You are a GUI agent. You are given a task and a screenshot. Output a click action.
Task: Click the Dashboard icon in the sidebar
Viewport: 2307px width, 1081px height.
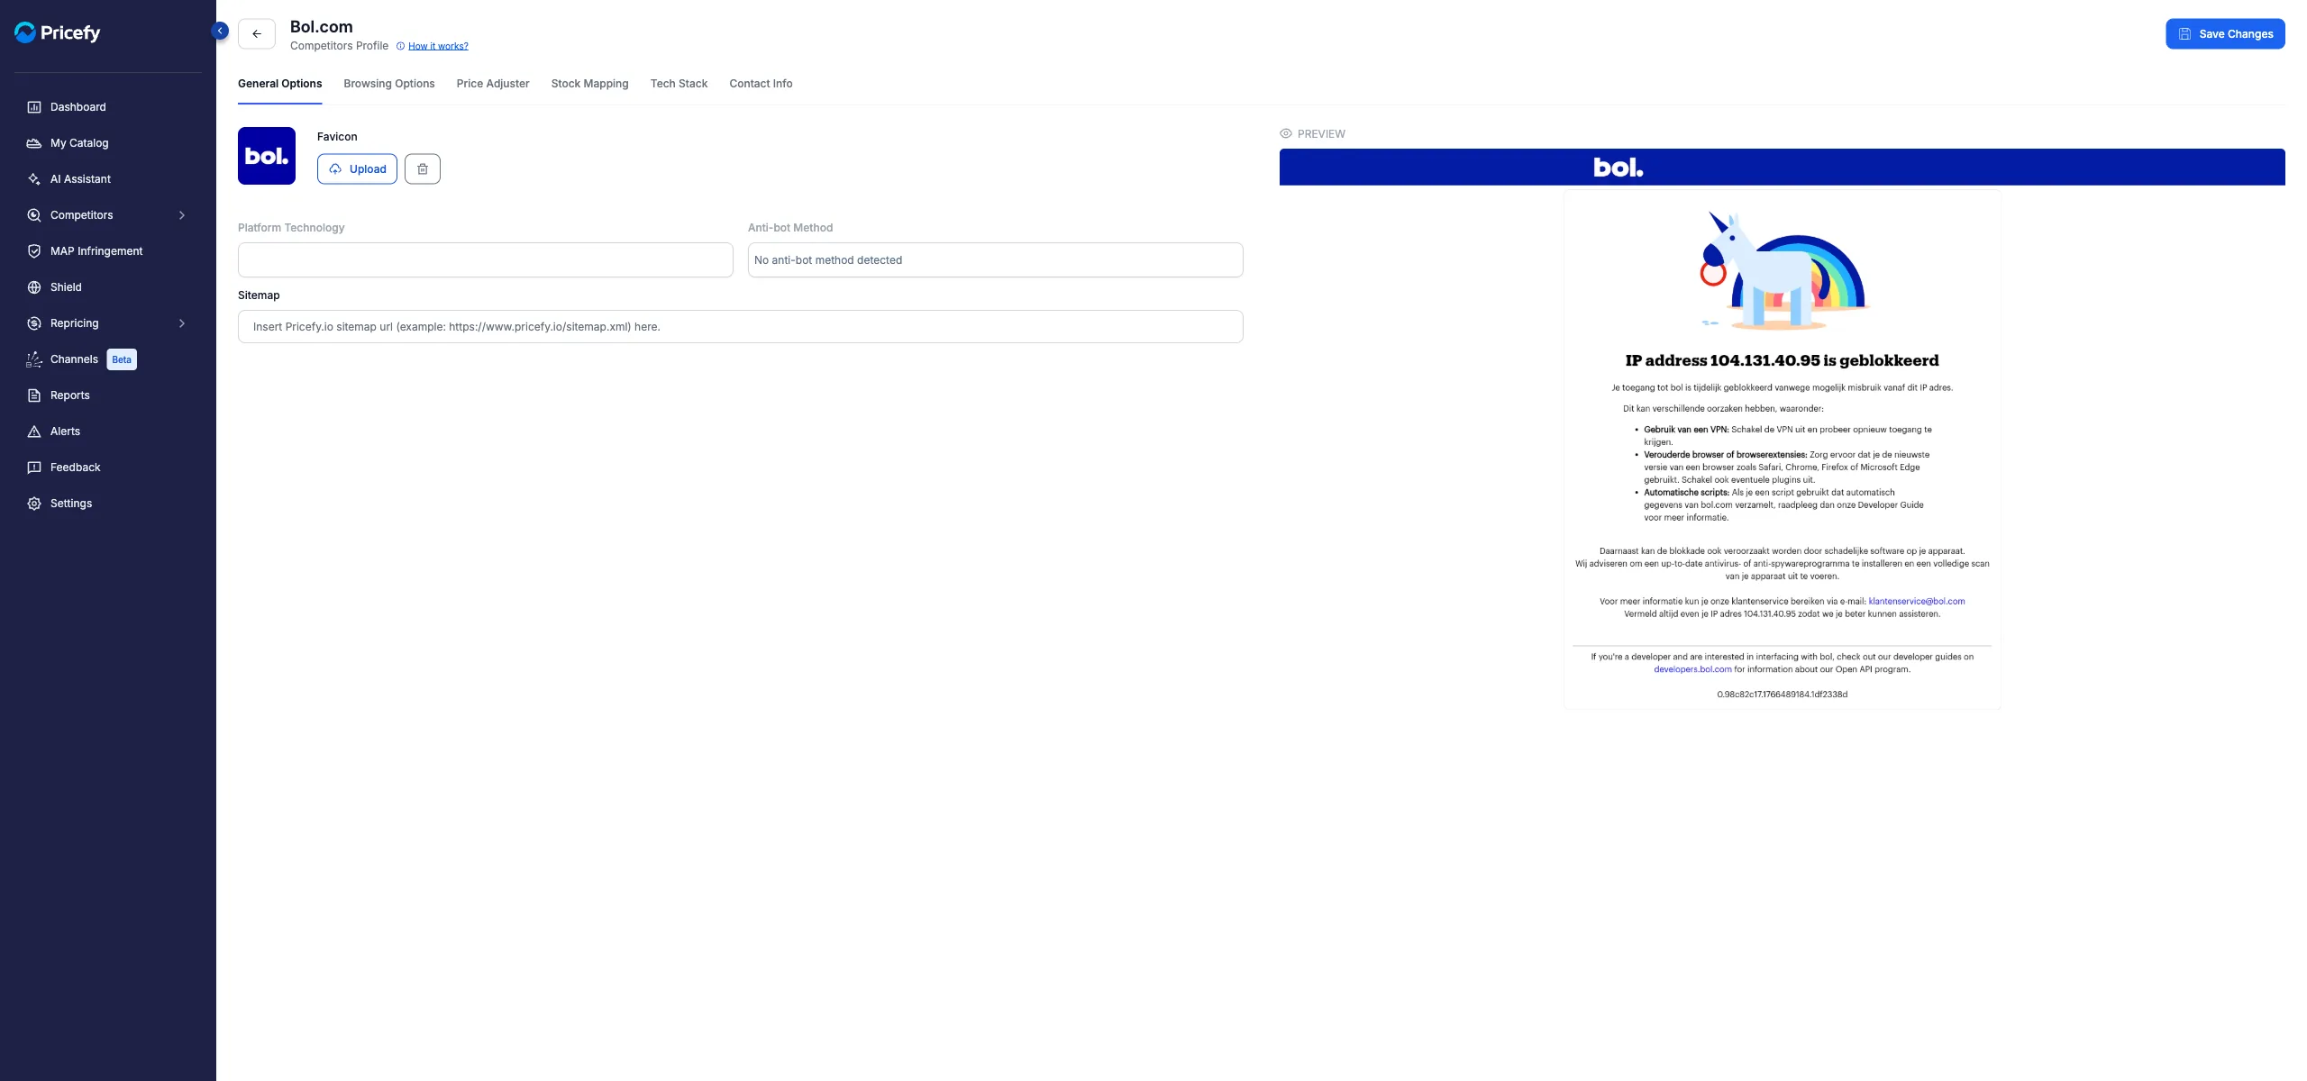tap(34, 107)
